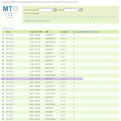Expand the i3002187 SNP row

pos(3,46)
